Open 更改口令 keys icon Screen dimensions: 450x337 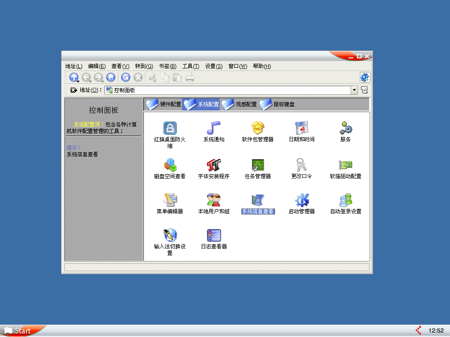(x=301, y=165)
